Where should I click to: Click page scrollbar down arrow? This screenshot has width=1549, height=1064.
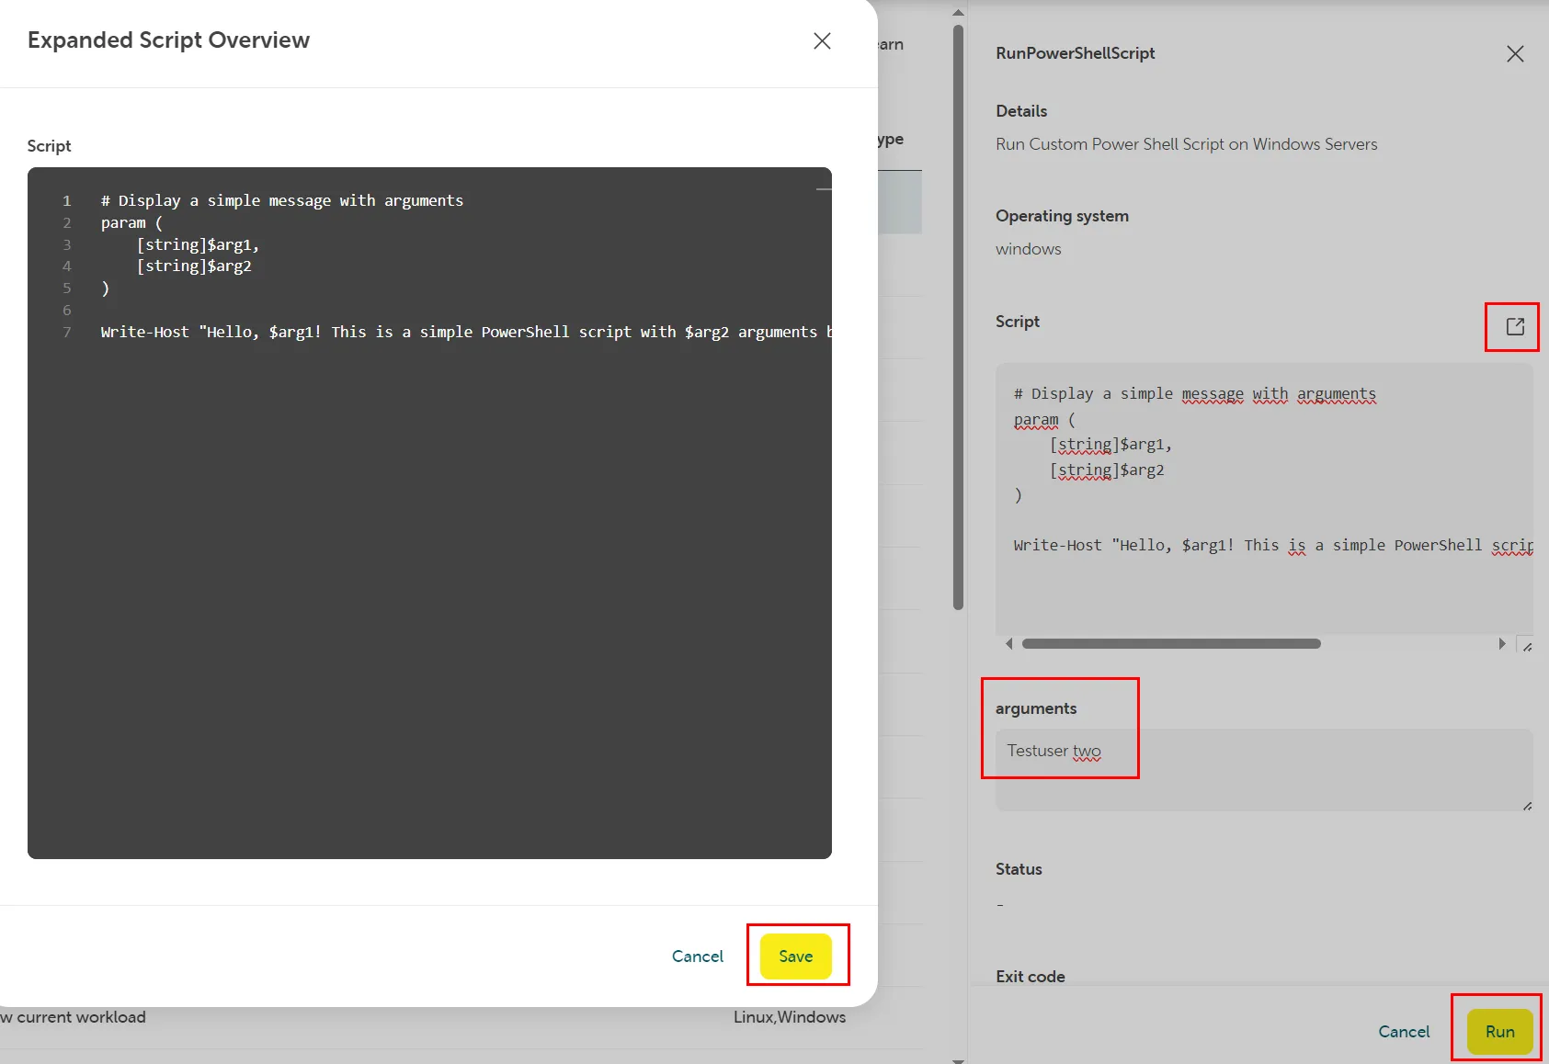pyautogui.click(x=958, y=1059)
